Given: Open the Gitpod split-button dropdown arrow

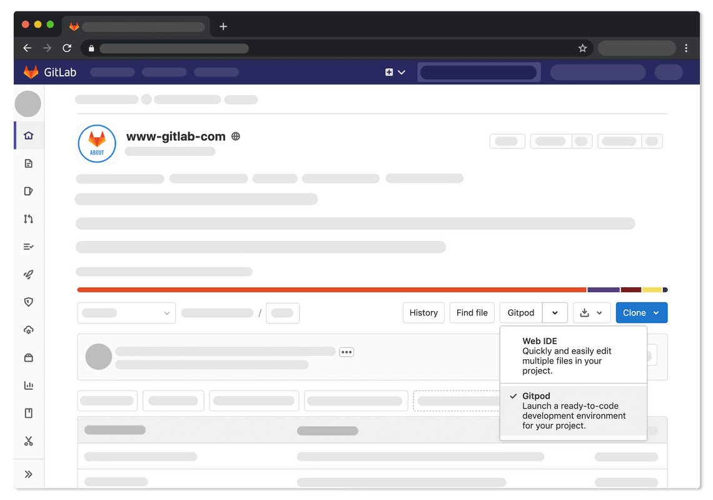Looking at the screenshot, I should tap(555, 312).
